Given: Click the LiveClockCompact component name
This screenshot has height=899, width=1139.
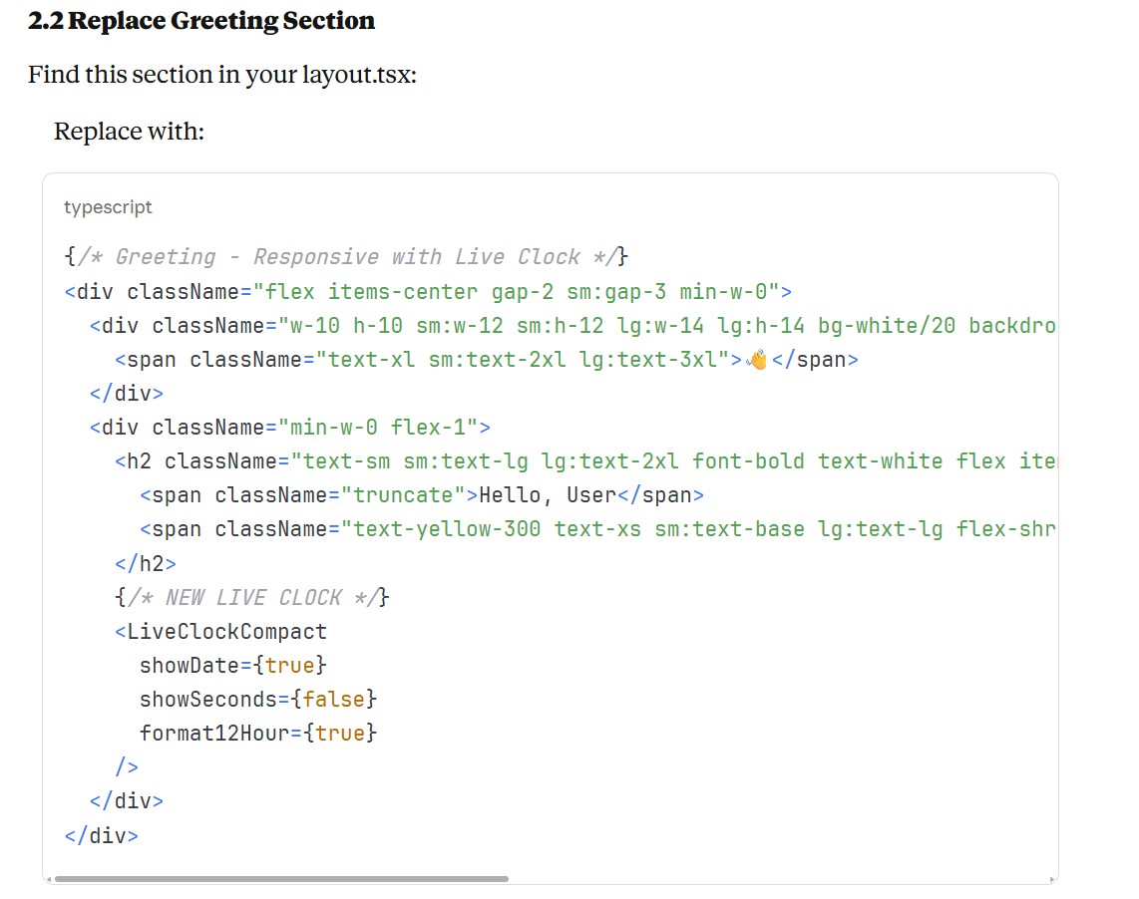Looking at the screenshot, I should (226, 632).
